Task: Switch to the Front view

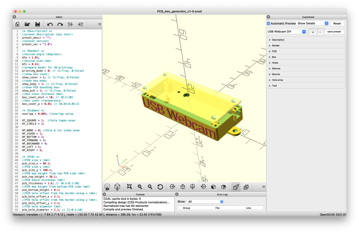Action: pyautogui.click(x=213, y=187)
